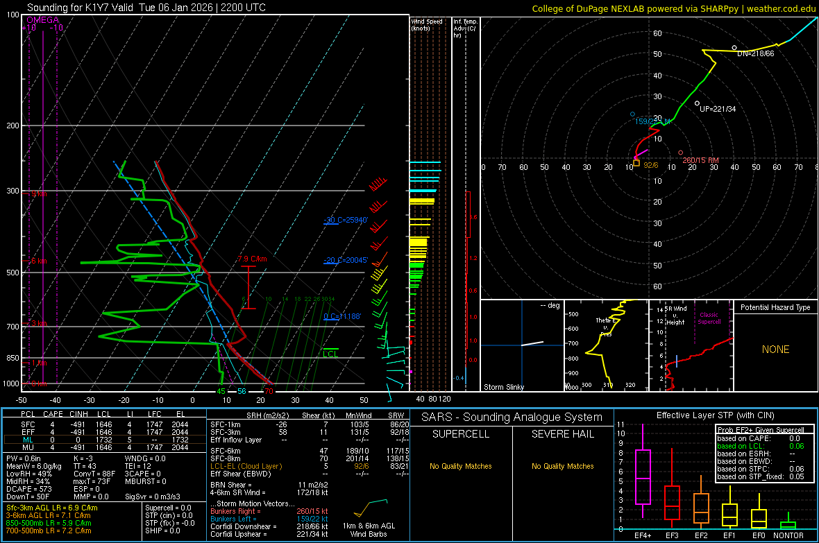Click the SR Wind v. Height inset label
Screen dimensions: 819x543
pos(676,316)
